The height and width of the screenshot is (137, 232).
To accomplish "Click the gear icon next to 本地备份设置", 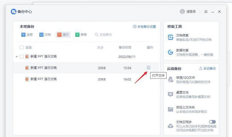I will tap(135, 27).
